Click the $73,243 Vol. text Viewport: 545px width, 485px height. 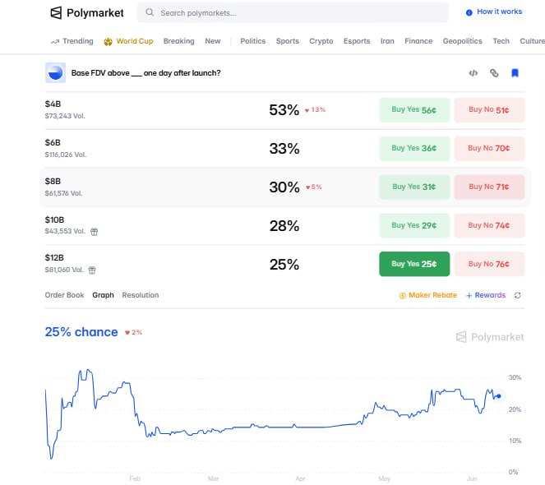65,116
